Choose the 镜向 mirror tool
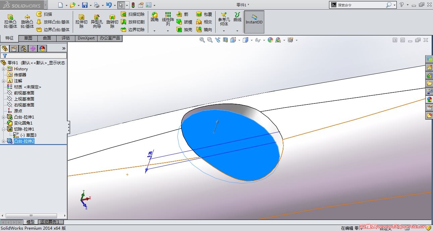Viewport: 433px width, 231px height. [204, 29]
